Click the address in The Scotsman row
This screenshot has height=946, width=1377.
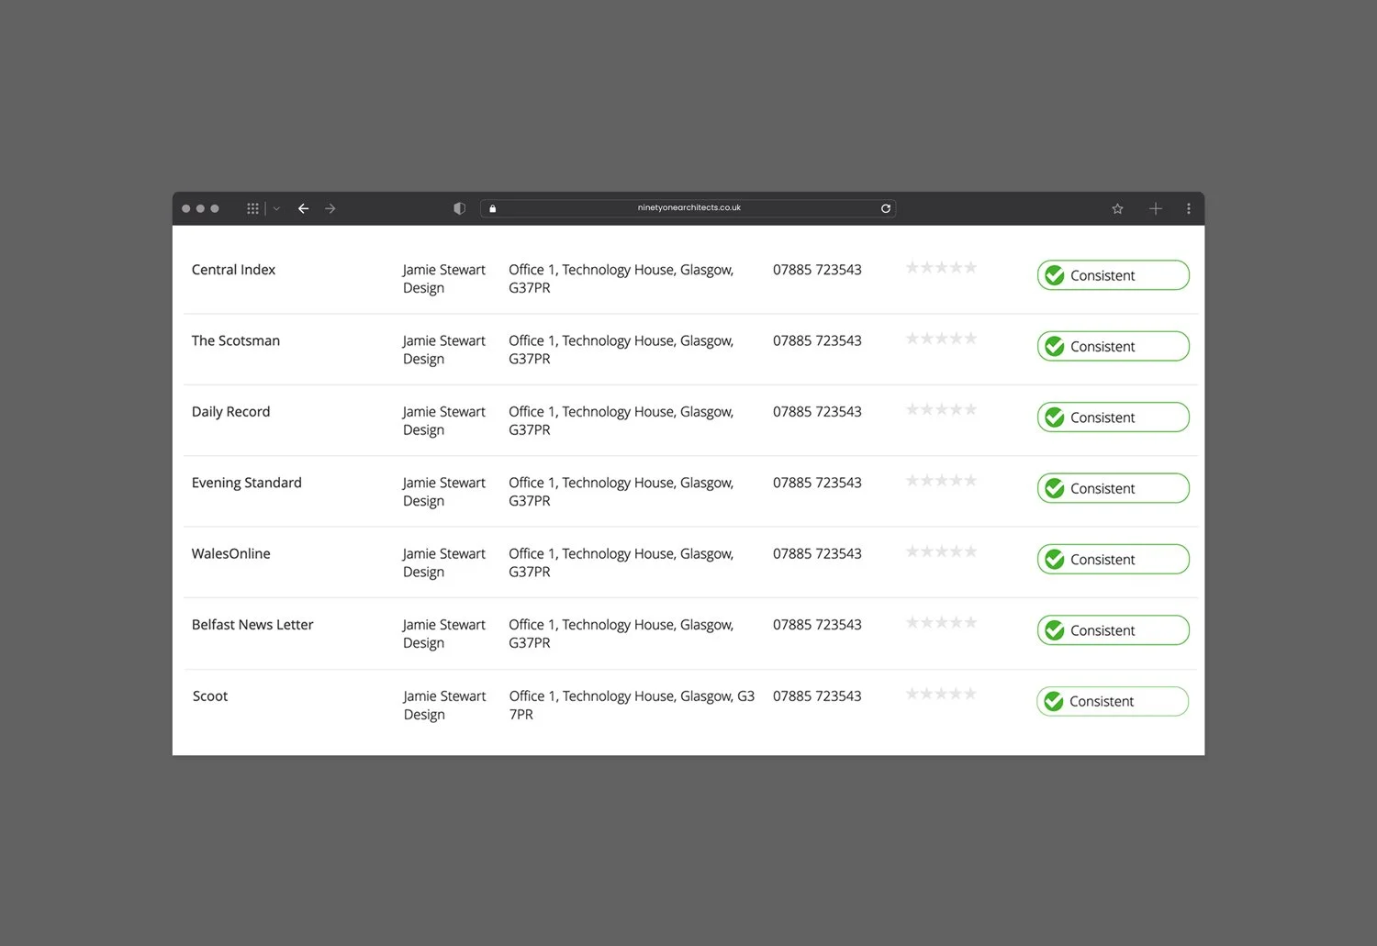pyautogui.click(x=621, y=350)
